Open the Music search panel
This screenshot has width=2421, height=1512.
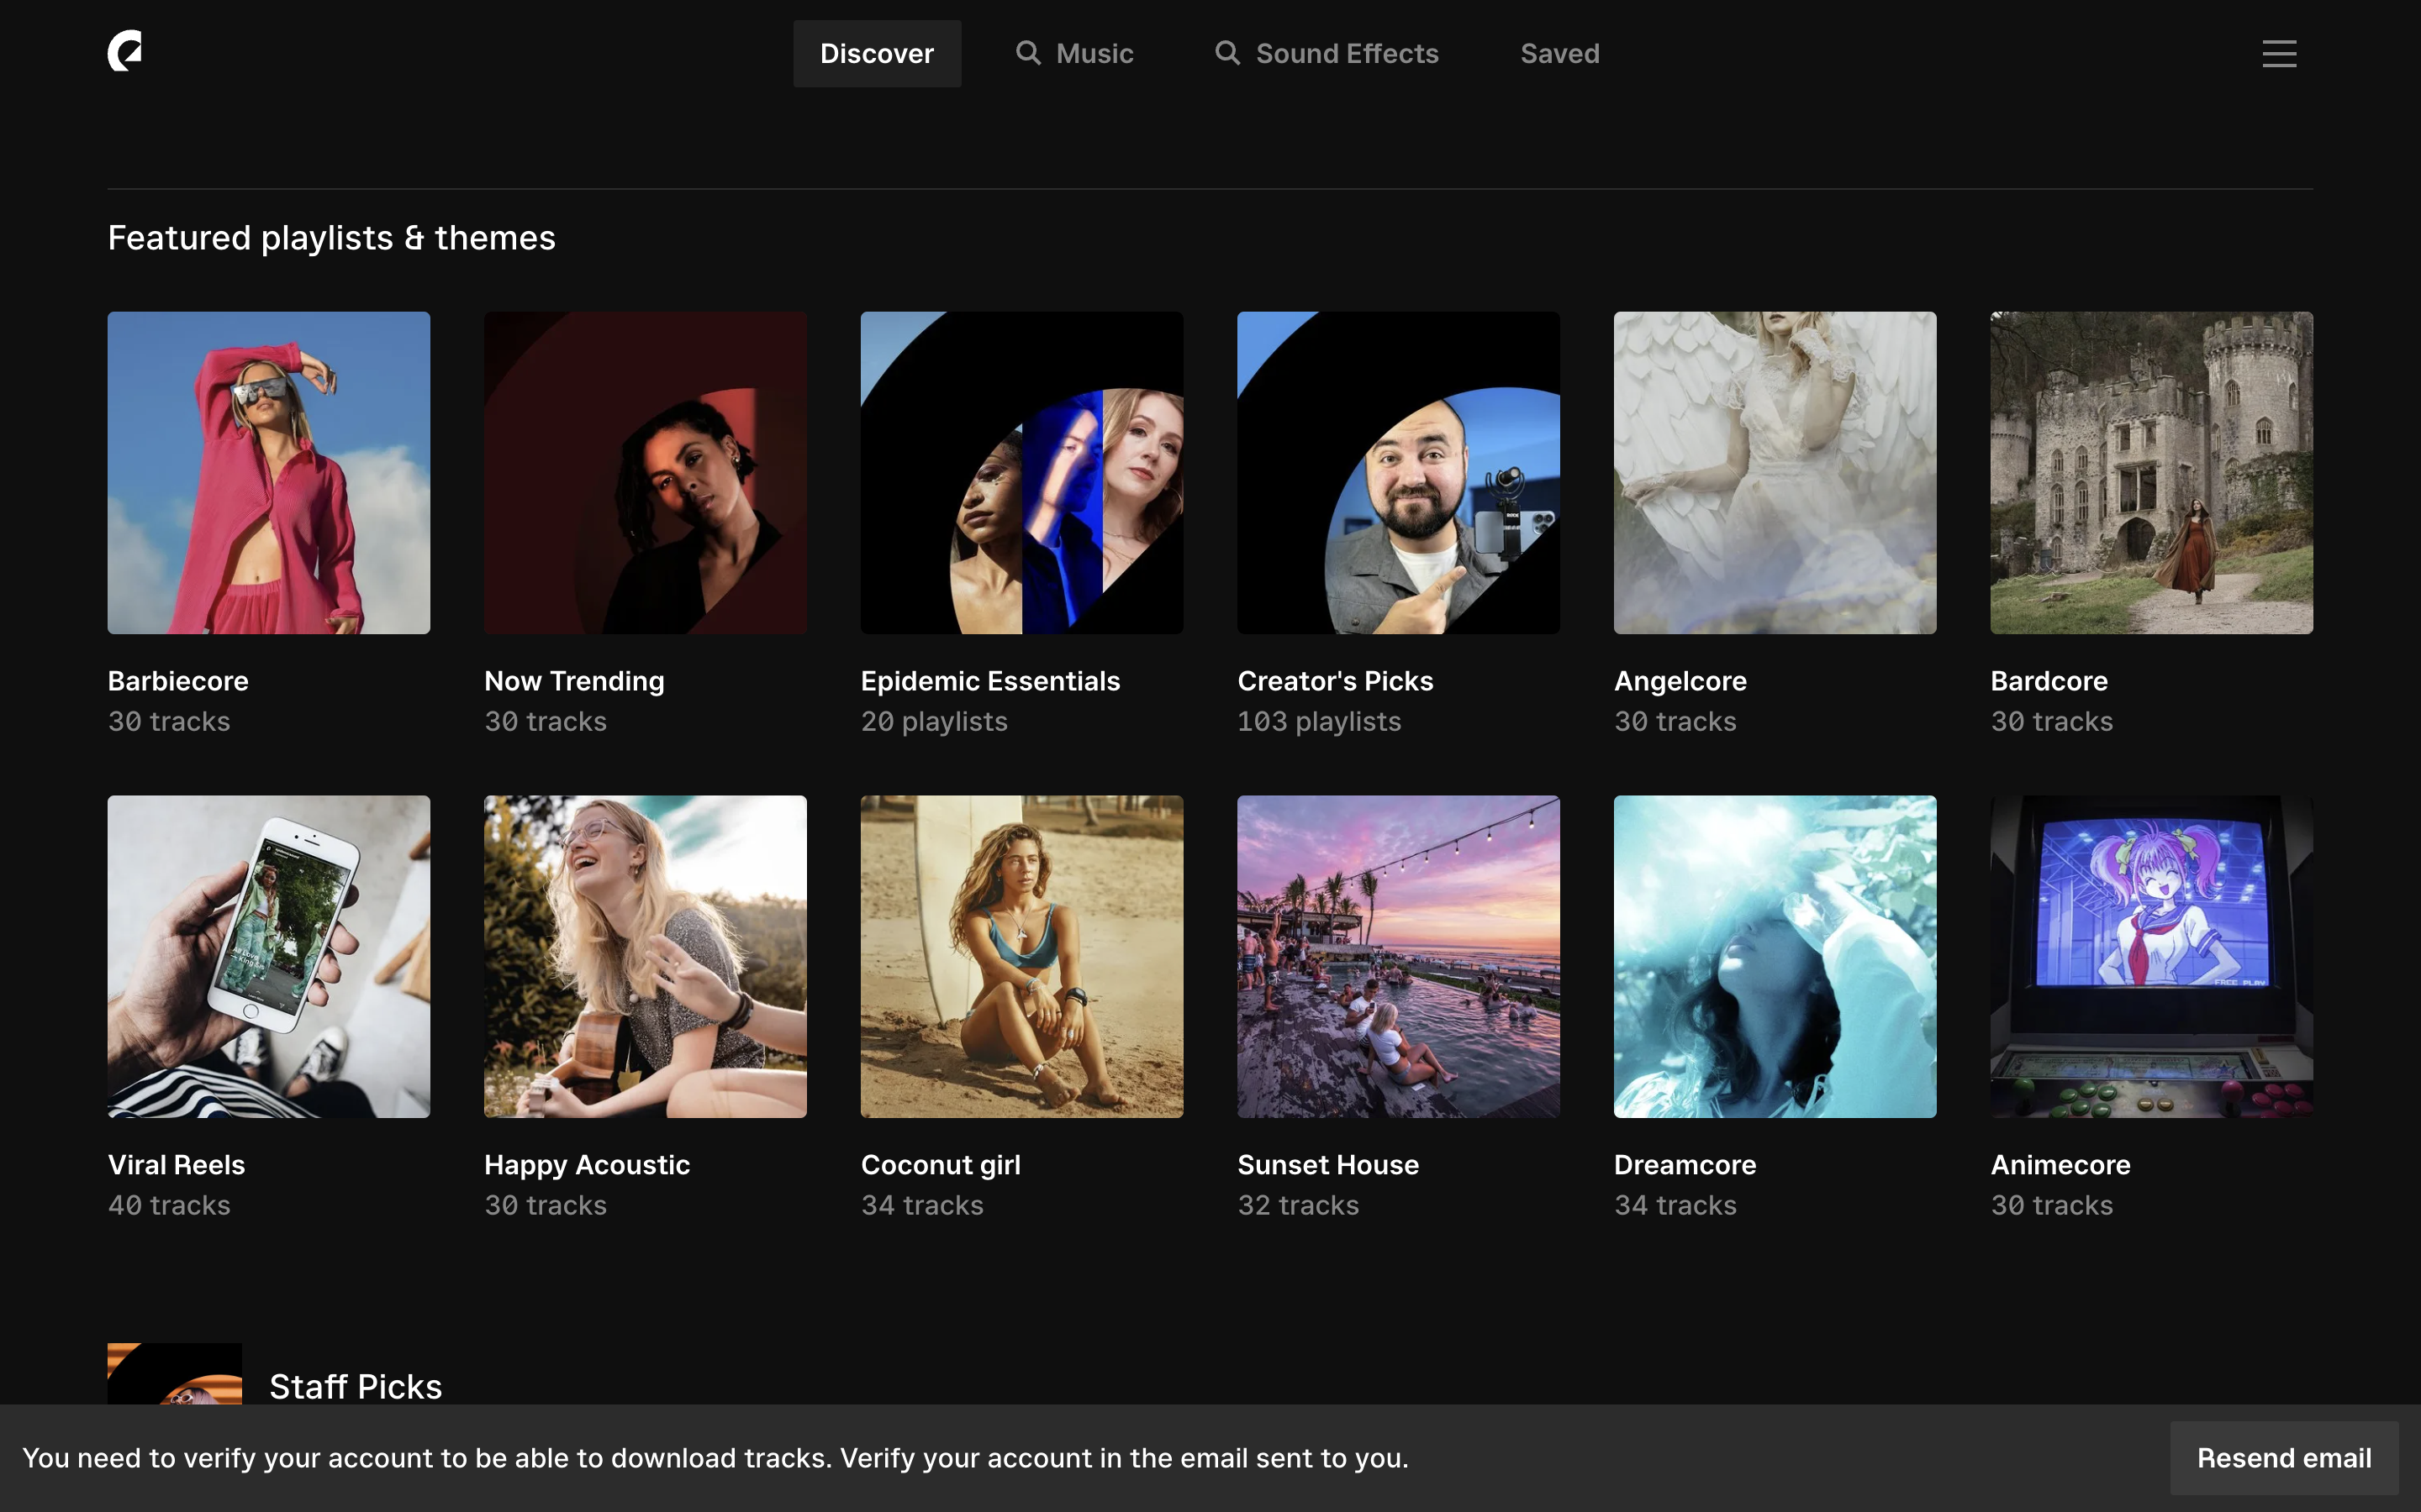pyautogui.click(x=1073, y=52)
